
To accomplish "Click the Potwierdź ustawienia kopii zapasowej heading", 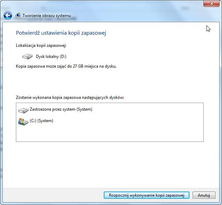I will click(x=61, y=33).
